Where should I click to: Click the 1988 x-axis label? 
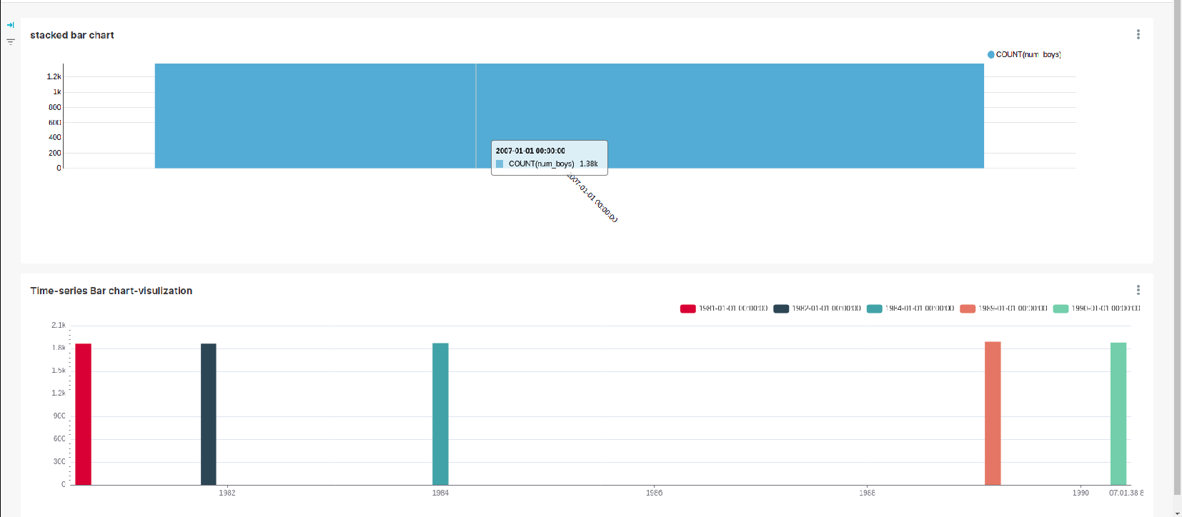[867, 493]
